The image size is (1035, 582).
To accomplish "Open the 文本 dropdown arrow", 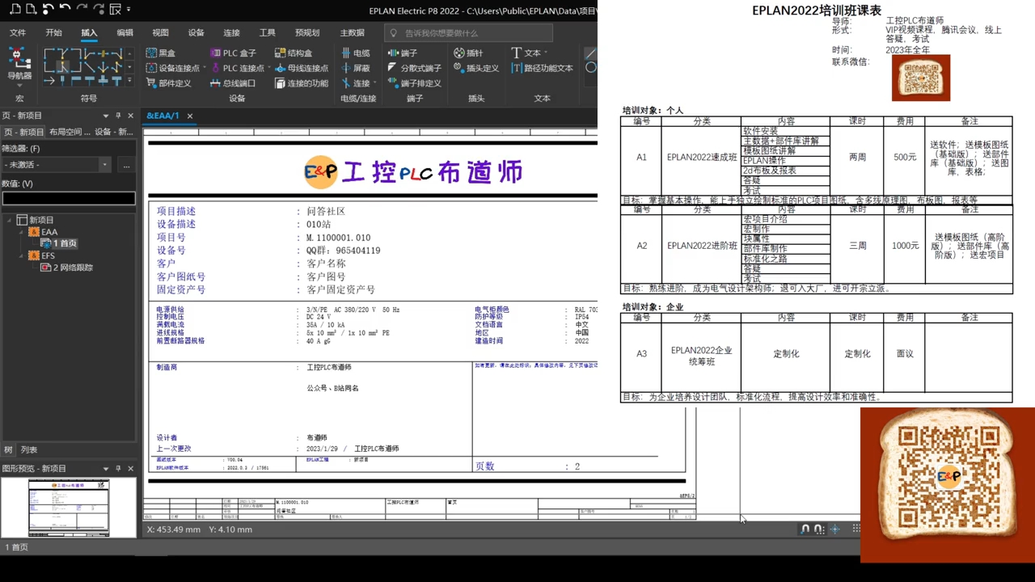I will pos(547,53).
